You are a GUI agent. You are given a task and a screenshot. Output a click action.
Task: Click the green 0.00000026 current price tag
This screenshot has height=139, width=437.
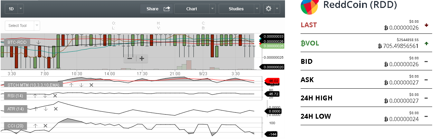(272, 46)
